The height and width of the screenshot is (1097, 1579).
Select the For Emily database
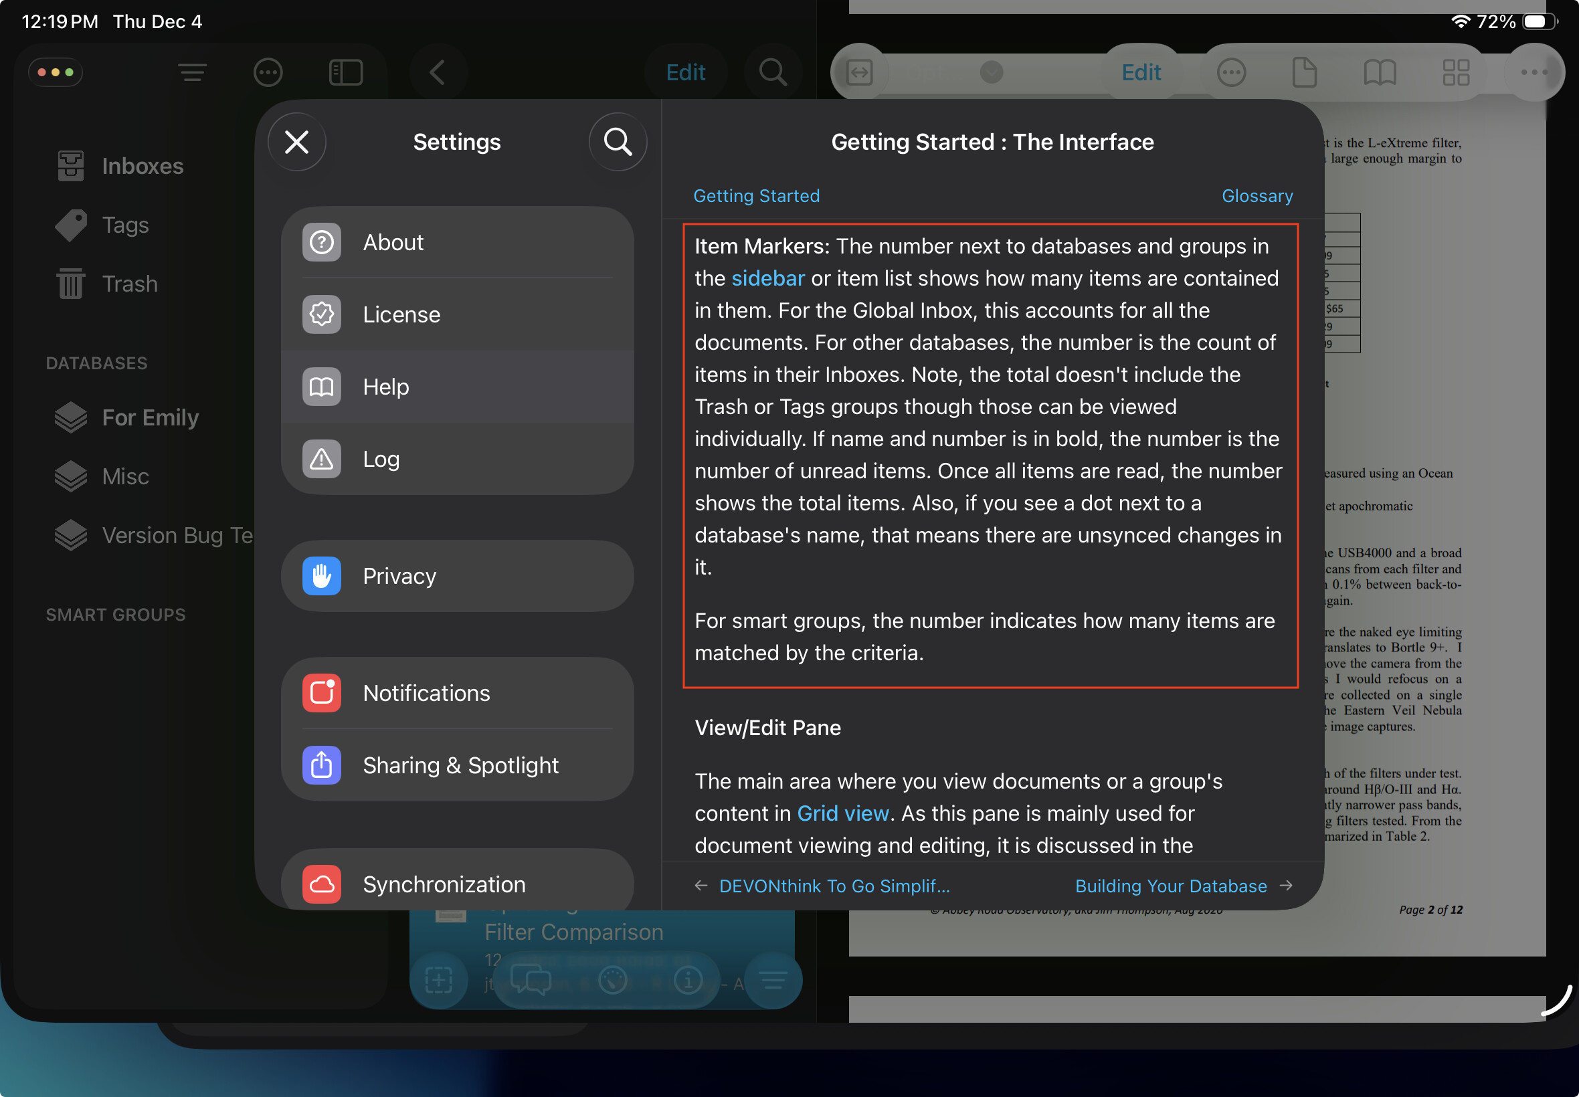coord(150,417)
